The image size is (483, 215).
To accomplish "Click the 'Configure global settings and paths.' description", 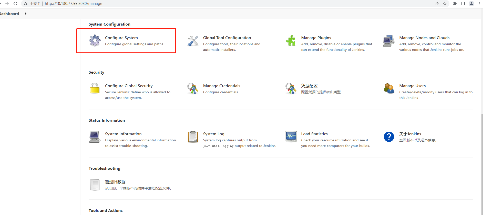I will [x=135, y=44].
